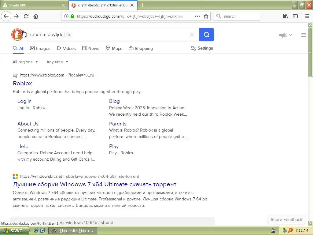Open the megaphone announcements dropdown
Image resolution: width=313 pixels, height=235 pixels.
[285, 35]
